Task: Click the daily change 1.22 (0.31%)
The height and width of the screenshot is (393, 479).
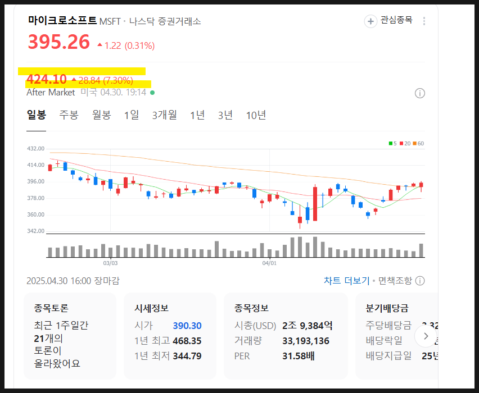Action: point(126,45)
